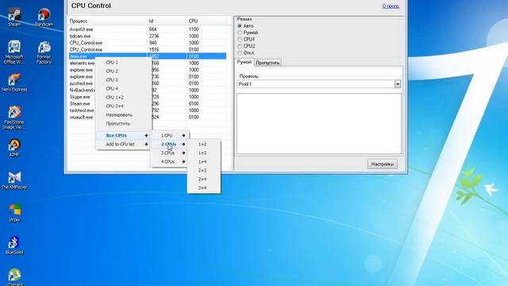Select the highlighted dwm.exe process row
508x286 pixels.
coord(148,56)
